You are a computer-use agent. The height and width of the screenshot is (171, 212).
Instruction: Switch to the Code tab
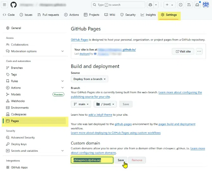(x=9, y=15)
